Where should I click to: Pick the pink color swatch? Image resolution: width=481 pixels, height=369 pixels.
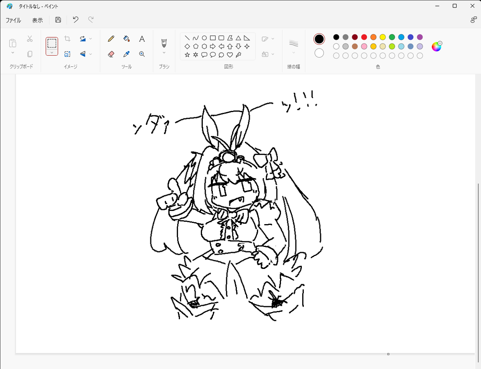click(x=364, y=46)
